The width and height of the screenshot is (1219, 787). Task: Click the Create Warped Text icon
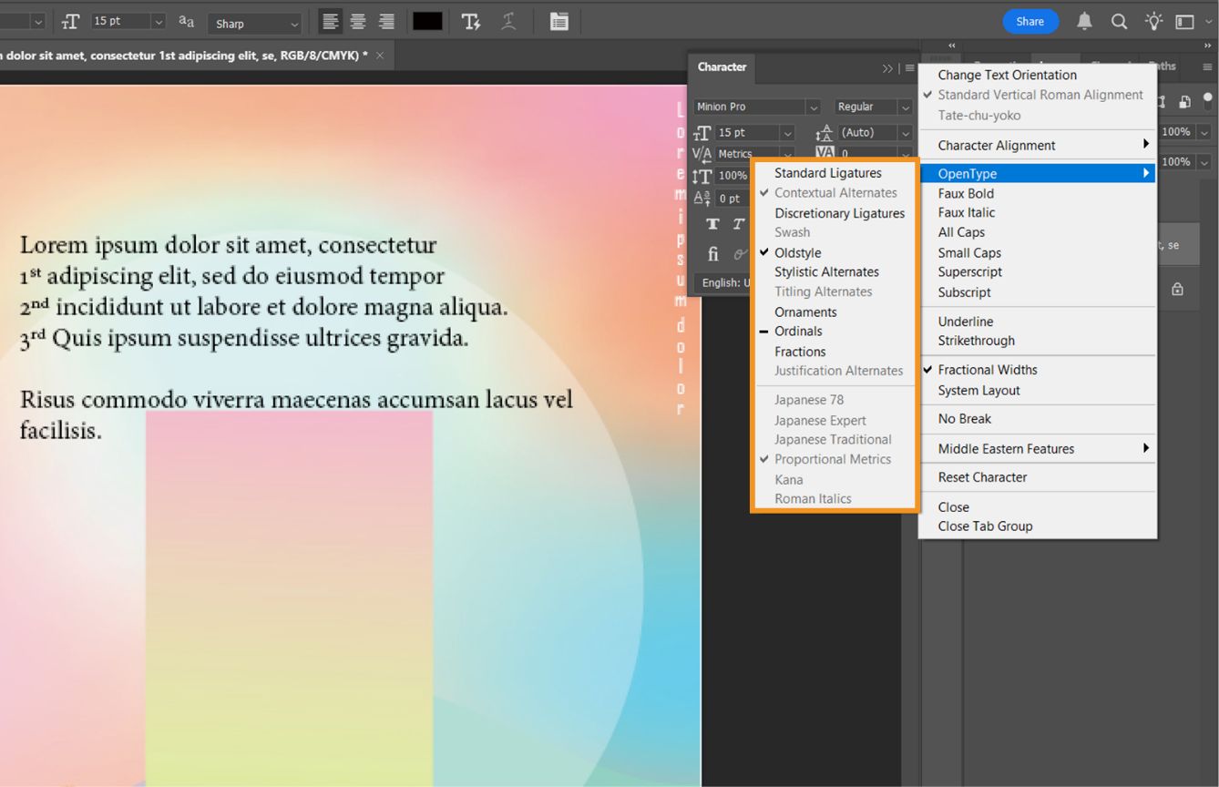coord(508,22)
